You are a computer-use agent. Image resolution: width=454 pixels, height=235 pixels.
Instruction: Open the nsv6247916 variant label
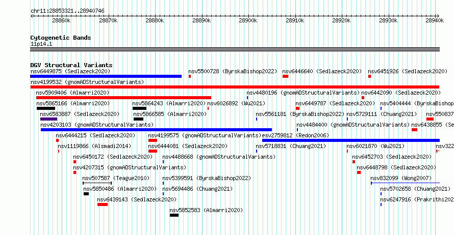point(417,199)
